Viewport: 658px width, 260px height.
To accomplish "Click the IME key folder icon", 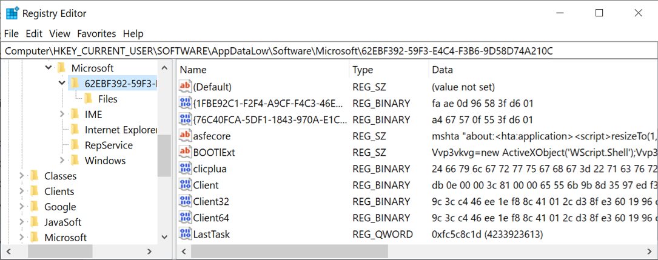I will 75,114.
